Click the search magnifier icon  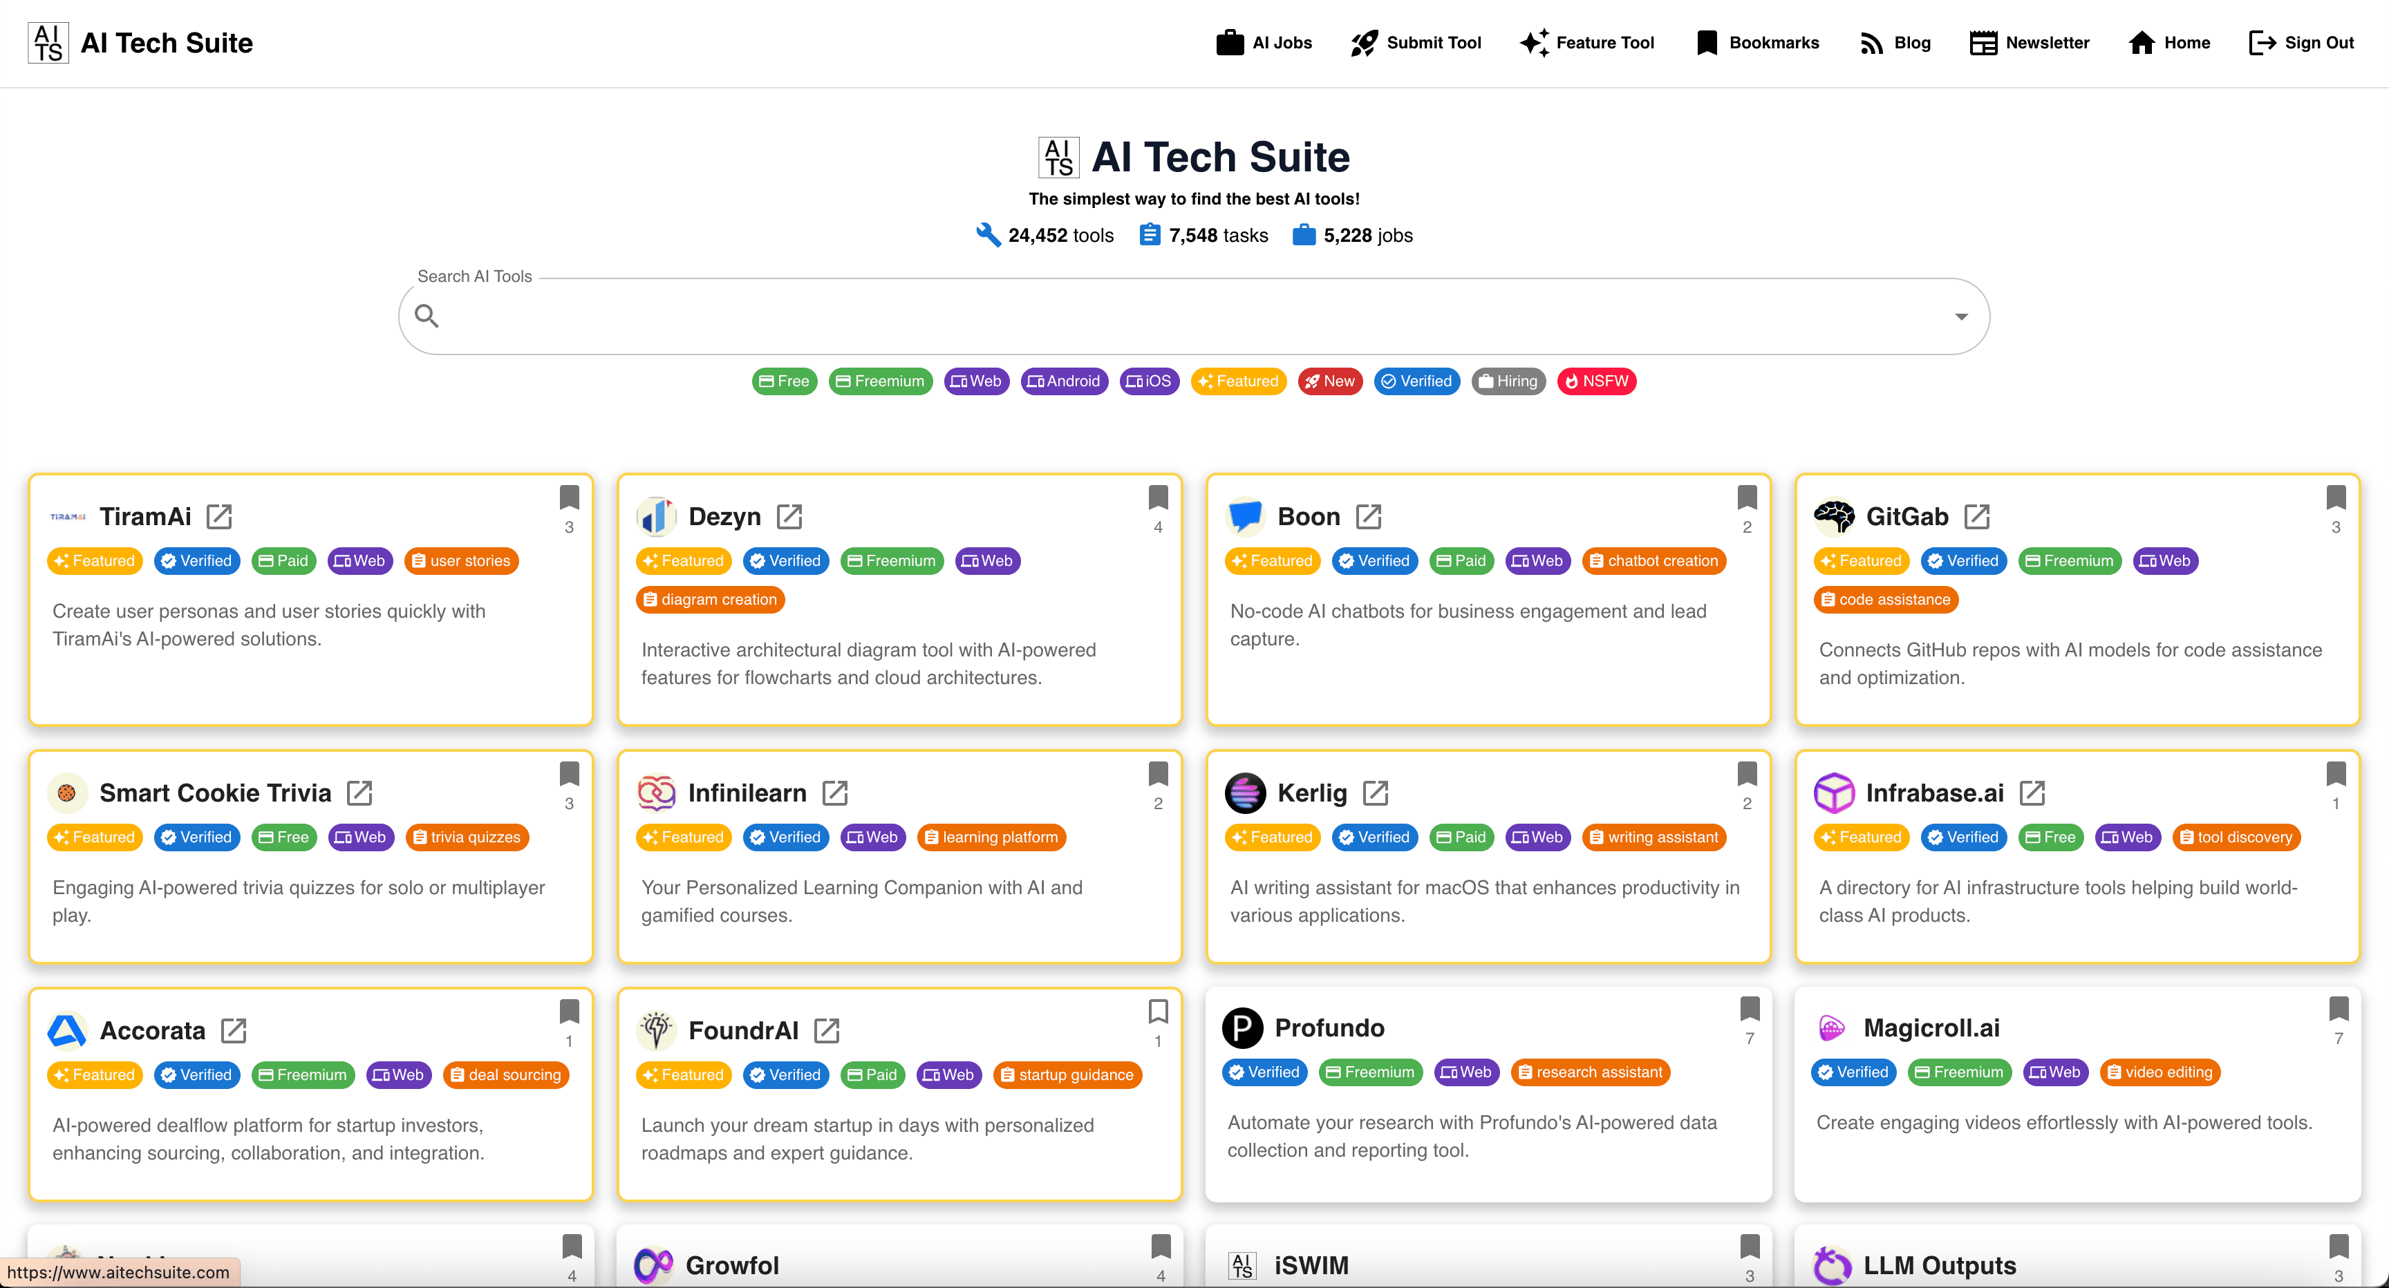pyautogui.click(x=427, y=316)
